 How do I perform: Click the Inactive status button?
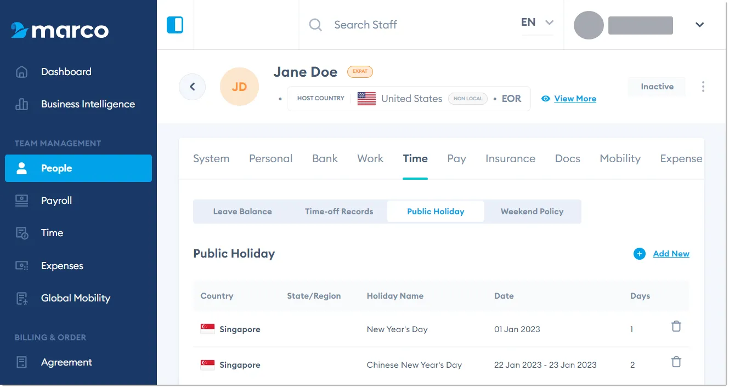coord(657,87)
